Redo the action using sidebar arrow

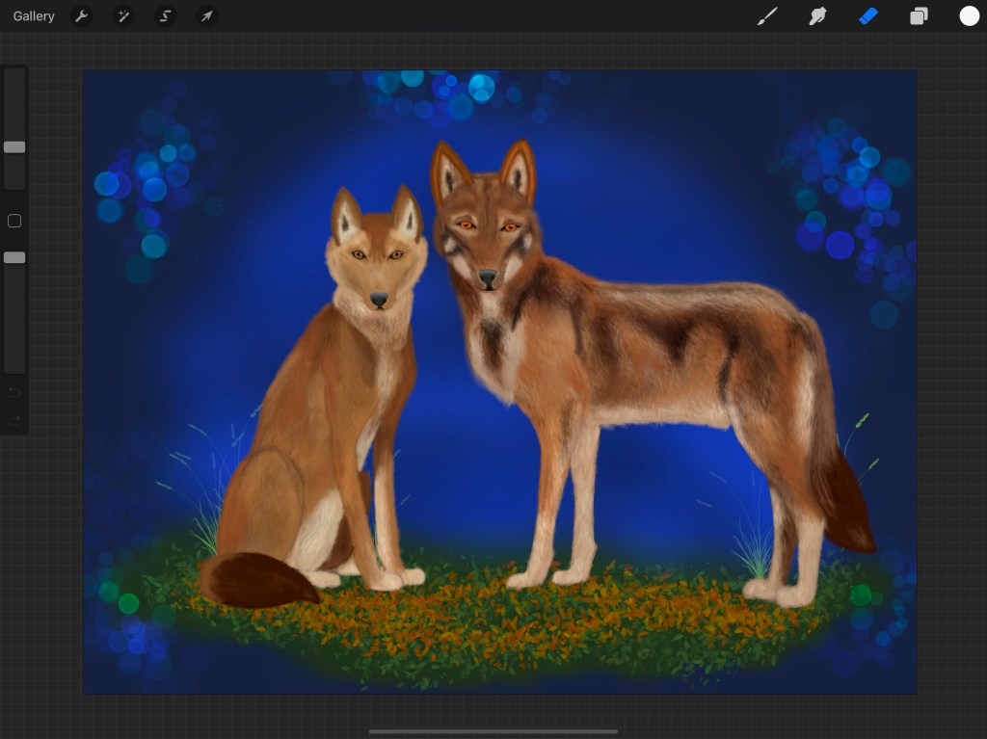coord(14,420)
